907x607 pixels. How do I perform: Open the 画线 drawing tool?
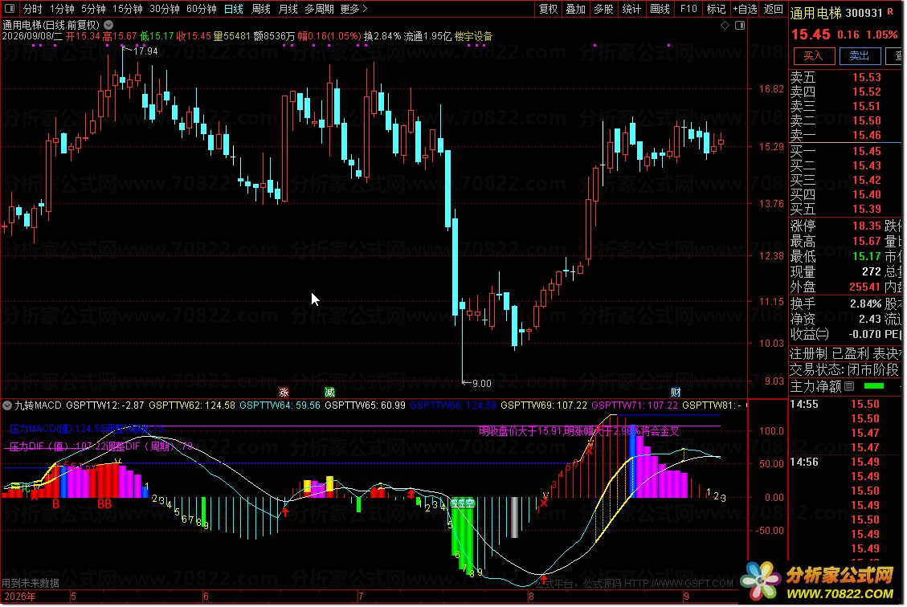(x=660, y=9)
